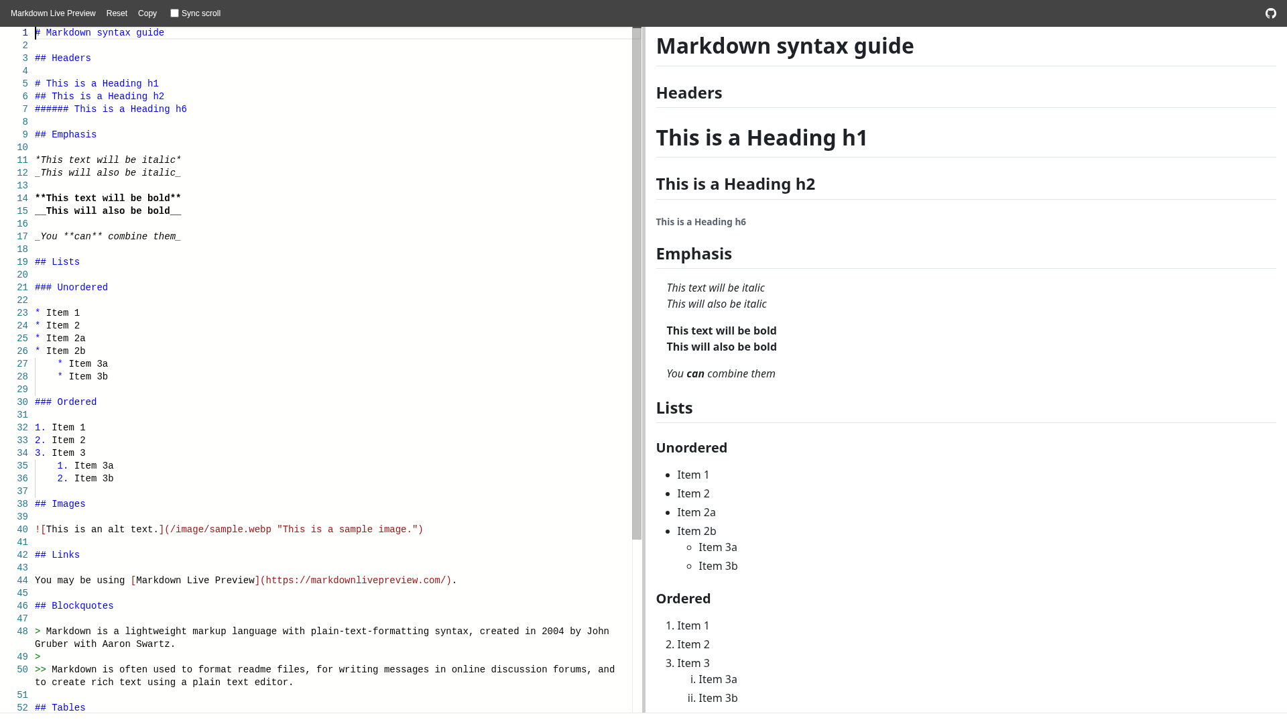
Task: Open the GitHub repository icon
Action: [1271, 13]
